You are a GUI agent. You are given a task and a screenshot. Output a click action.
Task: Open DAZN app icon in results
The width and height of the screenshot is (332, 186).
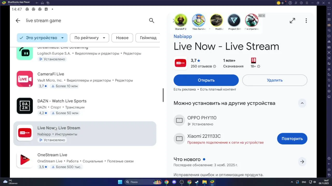click(25, 106)
